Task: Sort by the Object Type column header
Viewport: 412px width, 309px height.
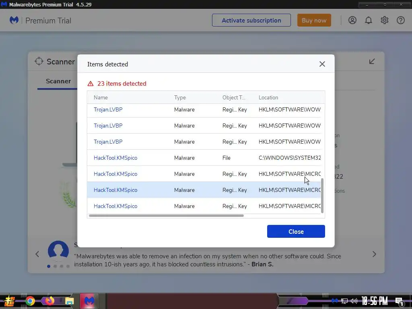Action: click(234, 97)
